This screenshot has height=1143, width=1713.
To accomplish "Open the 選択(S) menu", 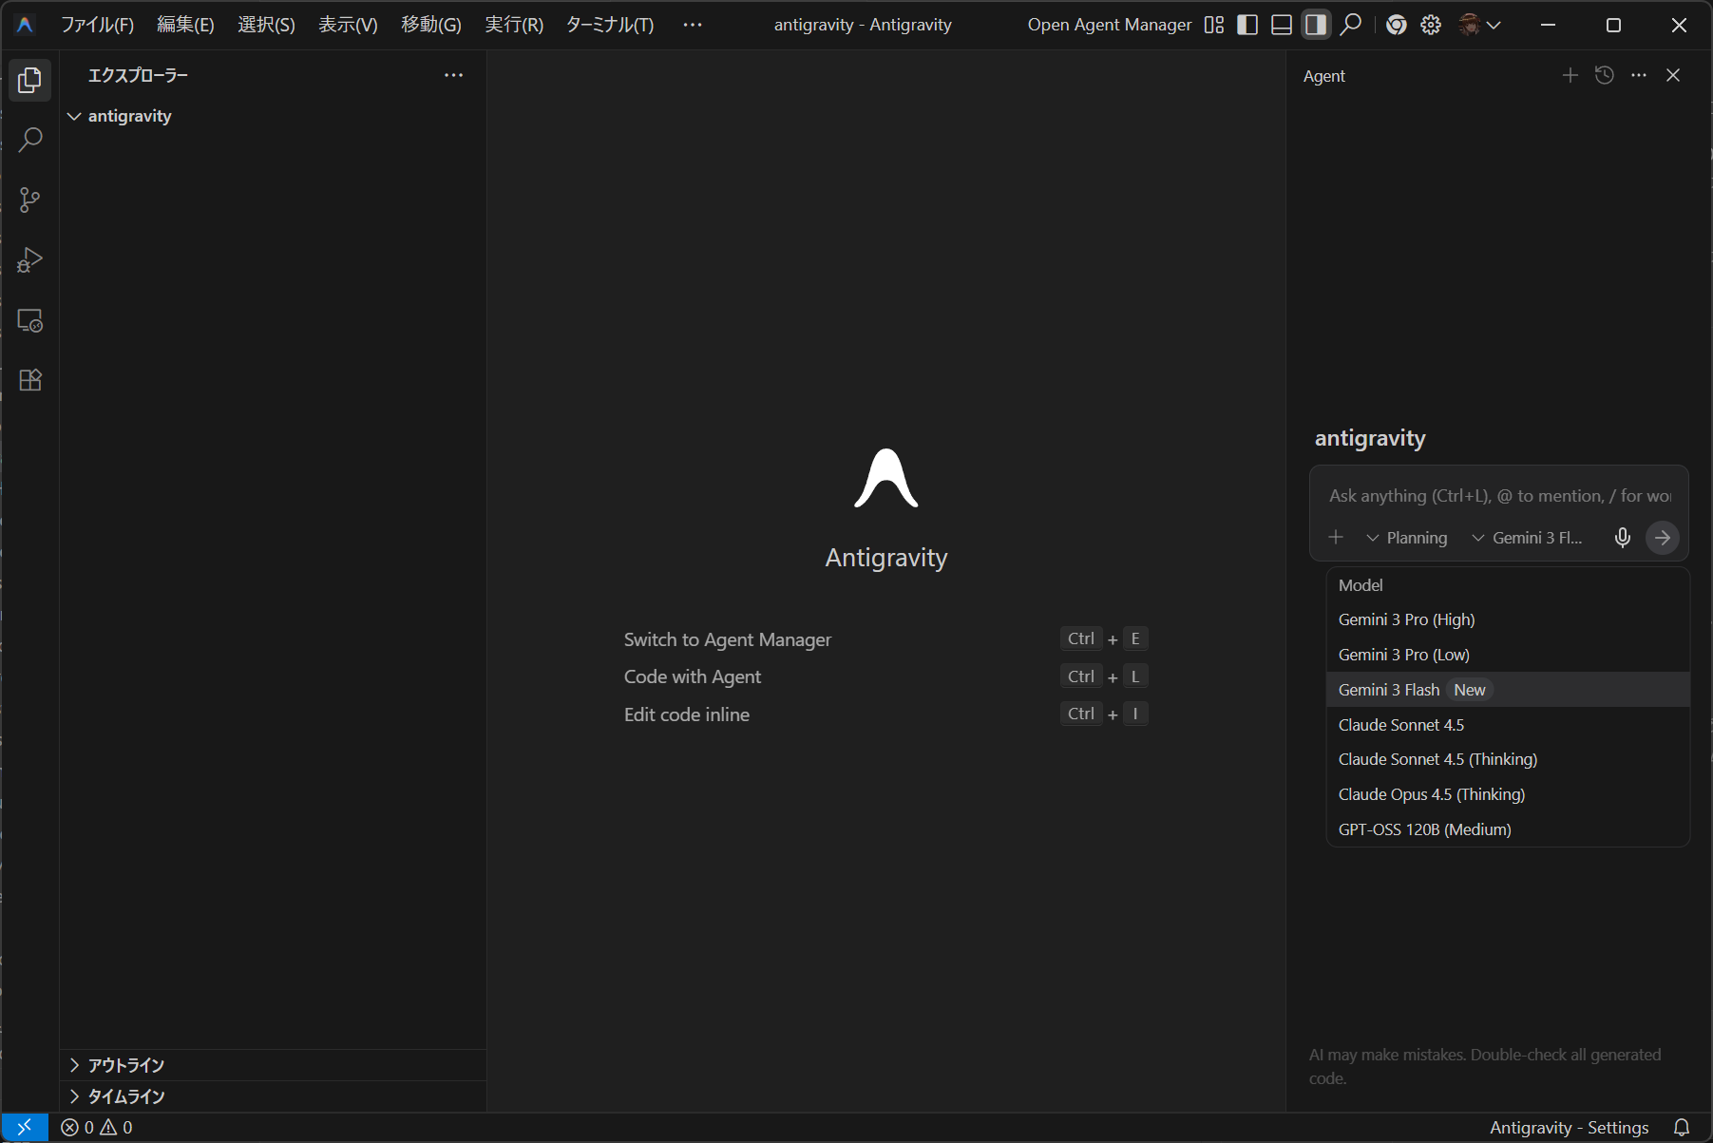I will tap(267, 25).
